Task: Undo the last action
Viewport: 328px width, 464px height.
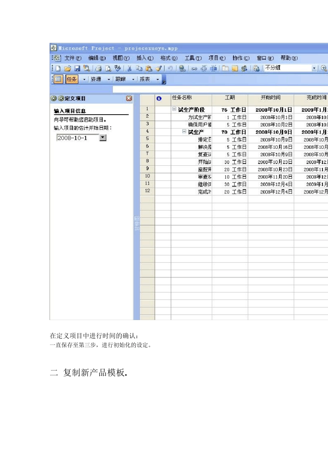Action: pyautogui.click(x=170, y=68)
